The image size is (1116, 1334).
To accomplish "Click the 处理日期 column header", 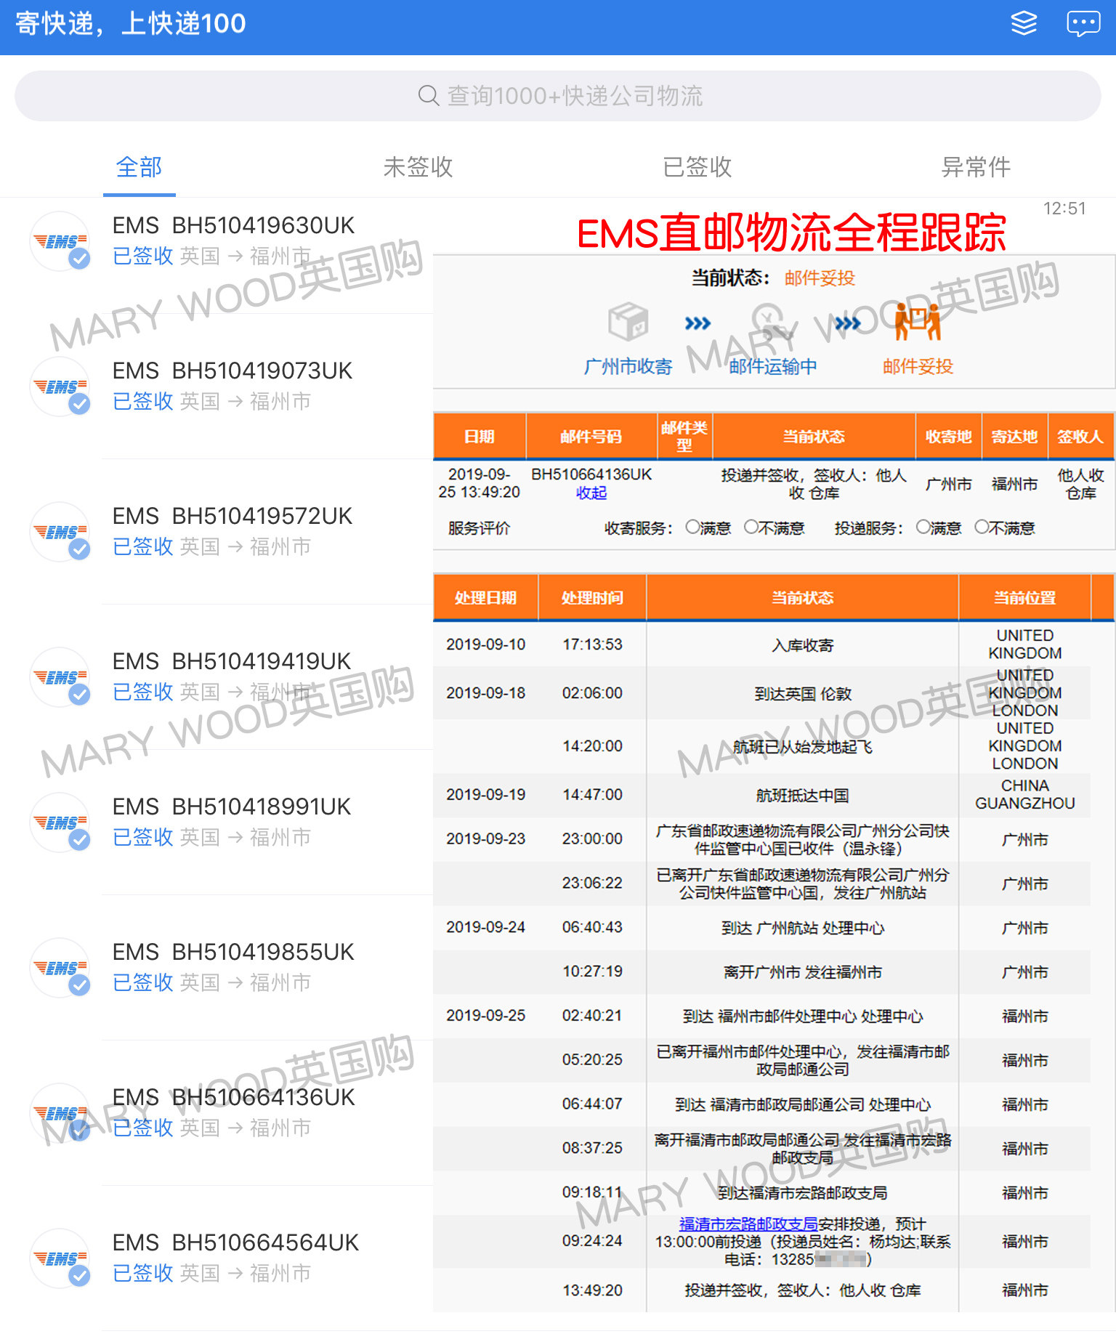I will (485, 597).
